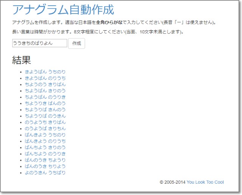Click the のうようち きりばん anagram
242x195 pixels.
[x=45, y=122]
